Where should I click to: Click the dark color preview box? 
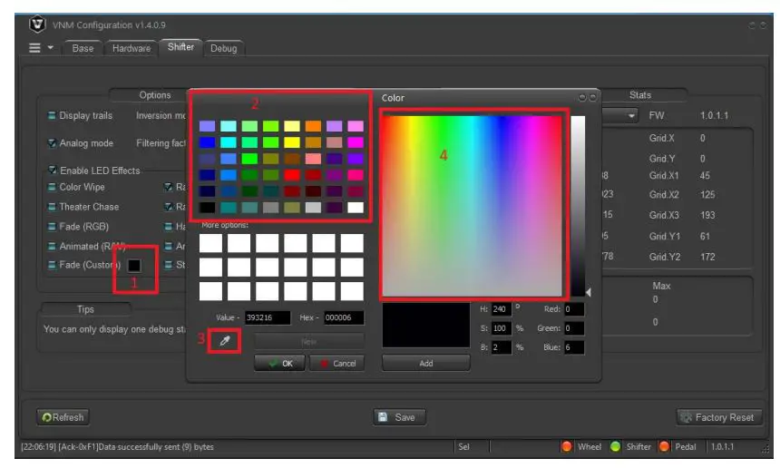tap(425, 325)
